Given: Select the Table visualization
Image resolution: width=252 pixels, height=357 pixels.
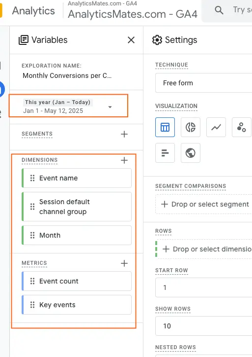Looking at the screenshot, I should pyautogui.click(x=165, y=127).
